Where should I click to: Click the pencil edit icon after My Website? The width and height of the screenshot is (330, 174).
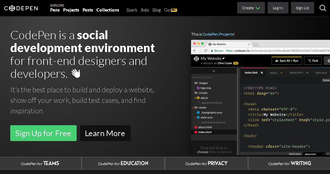224,58
